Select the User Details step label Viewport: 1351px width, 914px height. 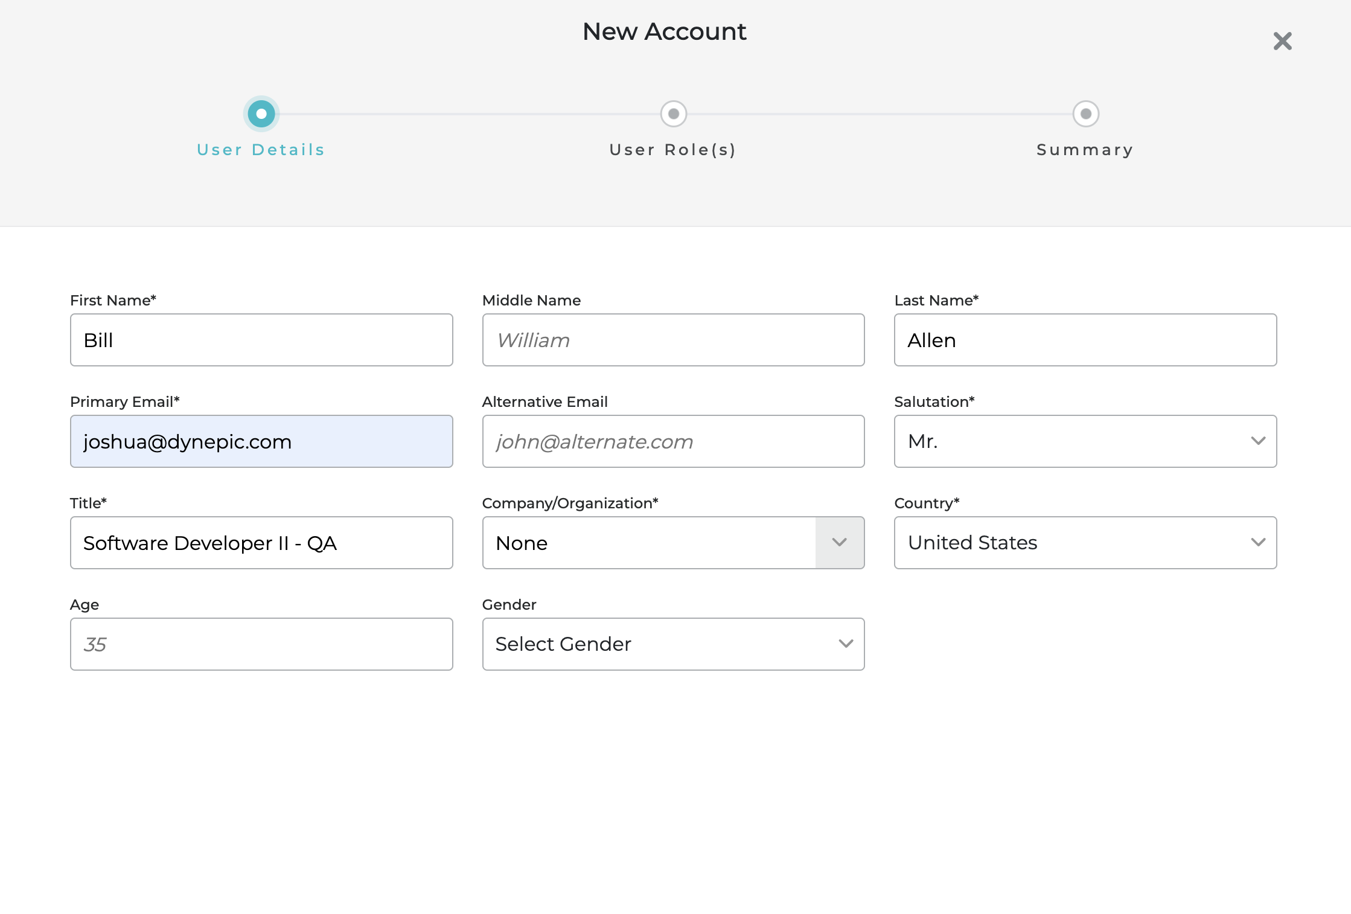[261, 150]
